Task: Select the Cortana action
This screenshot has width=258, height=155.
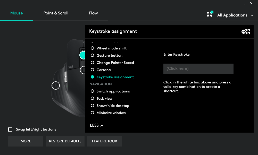Action: point(103,70)
